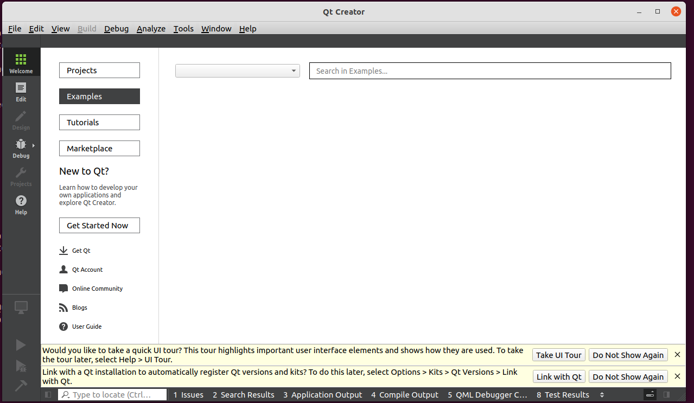Screen dimensions: 694x403
Task: Dismiss UI tour with Do Not Show Again
Action: pyautogui.click(x=628, y=355)
